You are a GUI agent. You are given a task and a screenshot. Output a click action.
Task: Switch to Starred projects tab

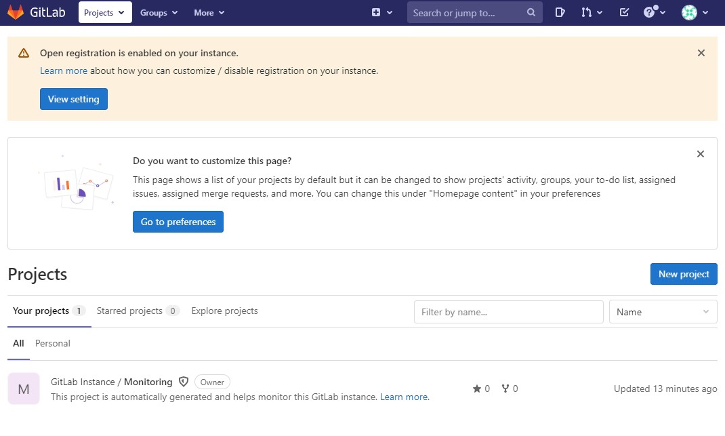click(138, 311)
